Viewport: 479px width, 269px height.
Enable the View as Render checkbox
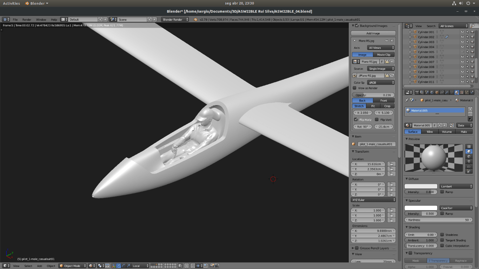click(354, 88)
